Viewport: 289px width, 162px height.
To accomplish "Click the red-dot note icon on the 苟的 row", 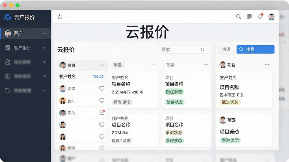I will coord(102,112).
